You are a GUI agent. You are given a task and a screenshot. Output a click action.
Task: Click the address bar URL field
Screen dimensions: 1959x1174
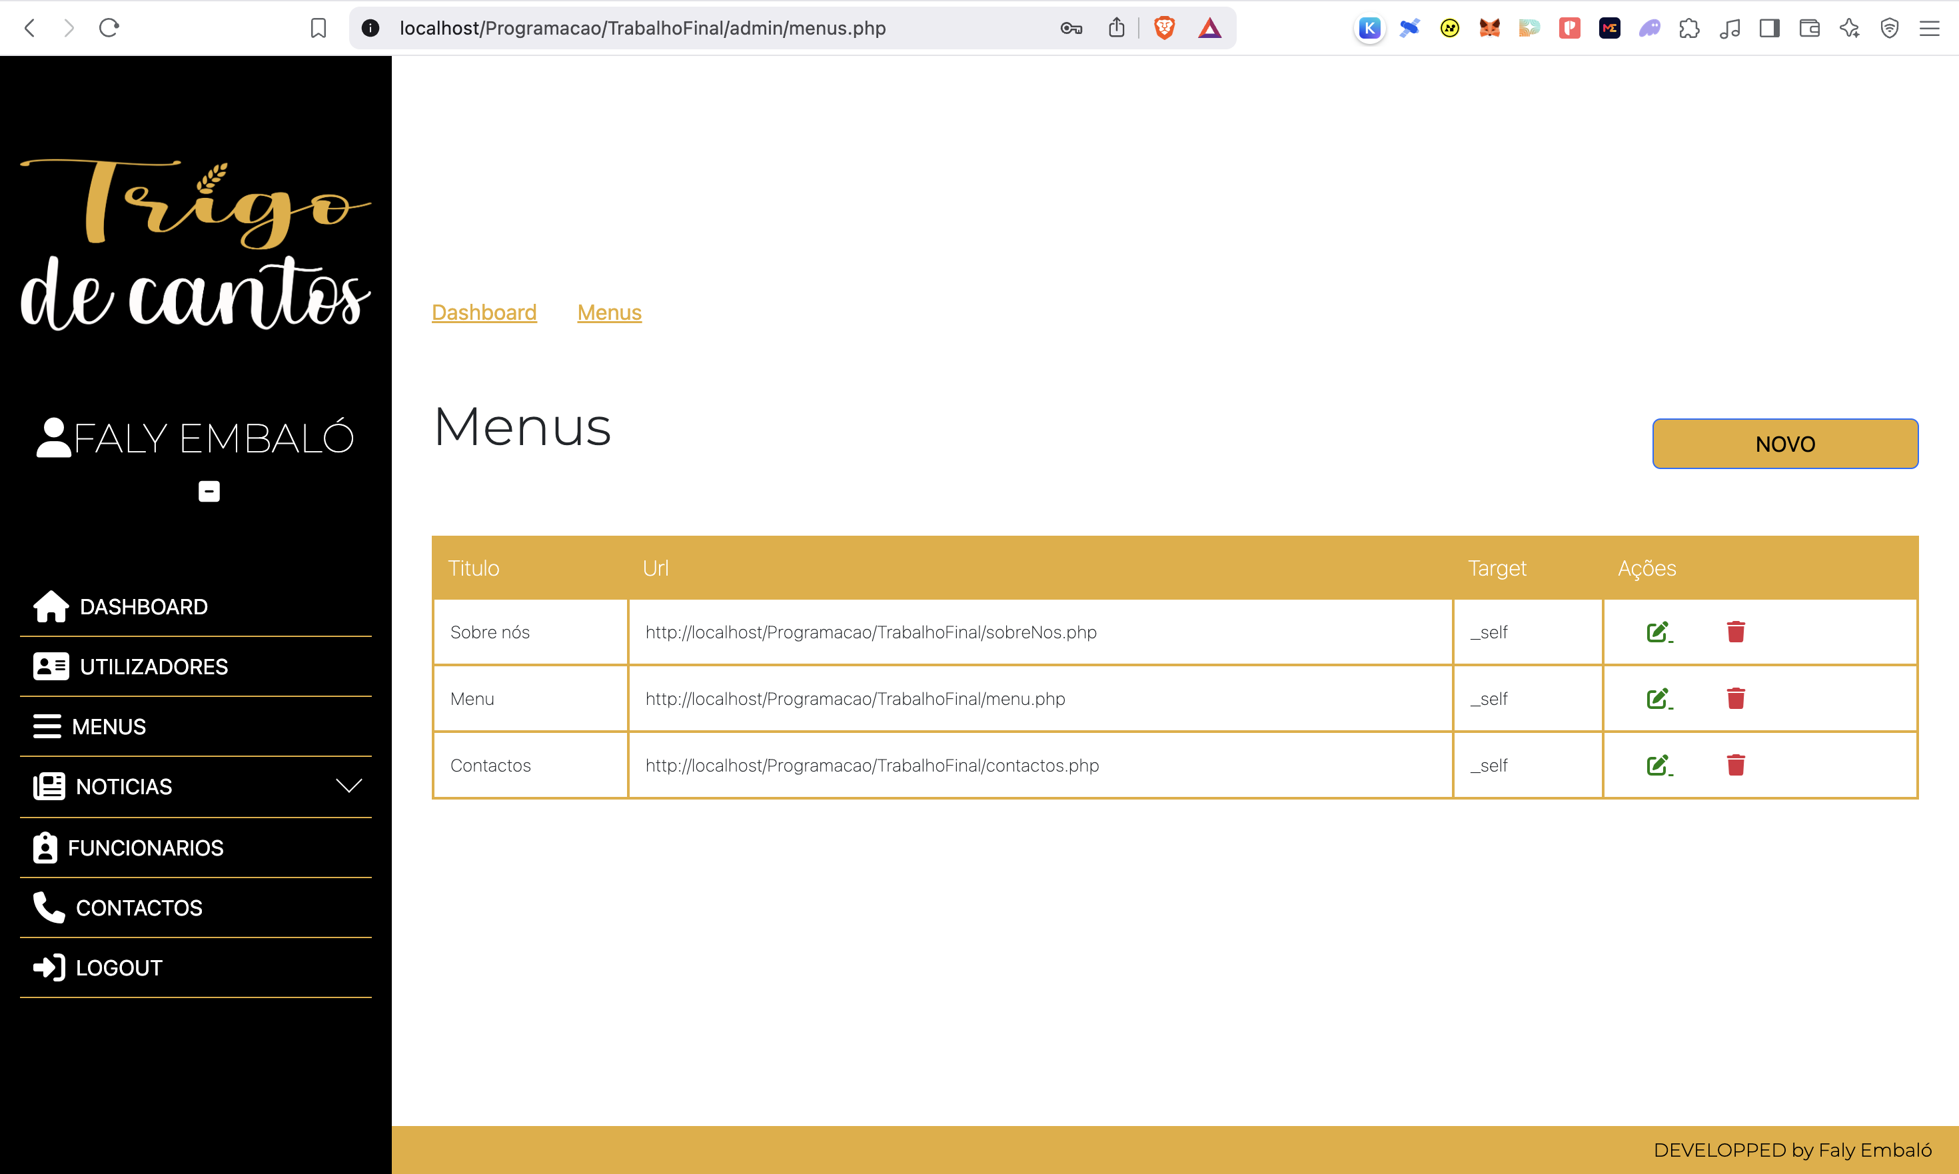(642, 29)
